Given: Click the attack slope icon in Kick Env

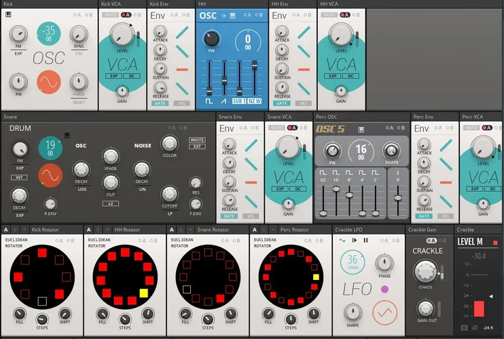Looking at the screenshot, I should point(182,33).
